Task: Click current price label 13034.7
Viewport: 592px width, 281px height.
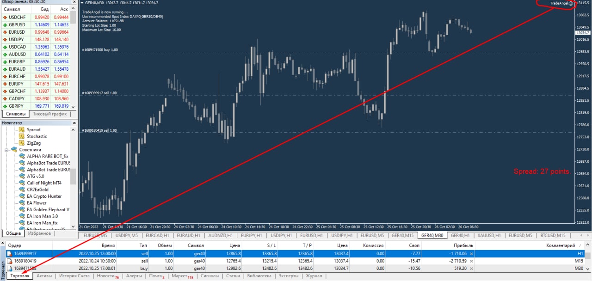Action: (x=582, y=33)
